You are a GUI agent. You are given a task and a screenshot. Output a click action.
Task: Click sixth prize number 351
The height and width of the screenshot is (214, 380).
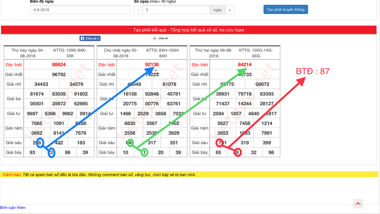point(174,143)
